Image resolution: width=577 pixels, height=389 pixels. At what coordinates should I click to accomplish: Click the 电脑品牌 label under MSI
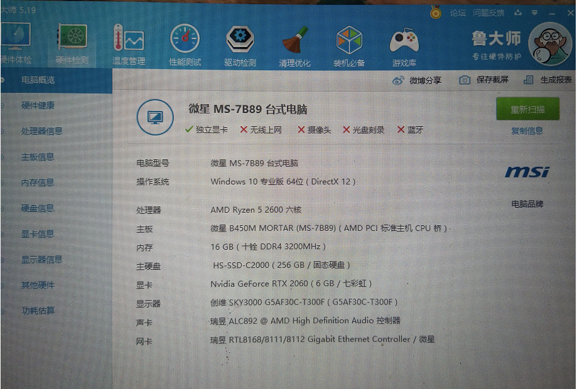point(527,204)
